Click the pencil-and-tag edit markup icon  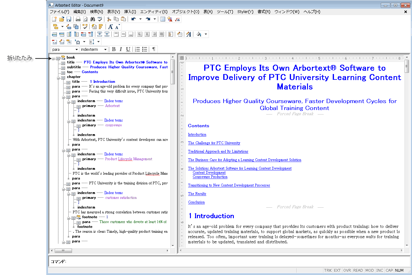click(69, 27)
